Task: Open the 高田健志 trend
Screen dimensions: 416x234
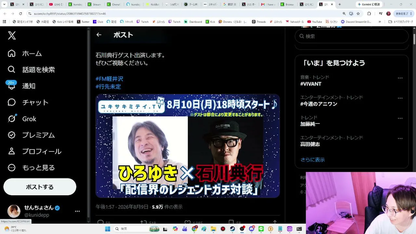Action: click(310, 144)
